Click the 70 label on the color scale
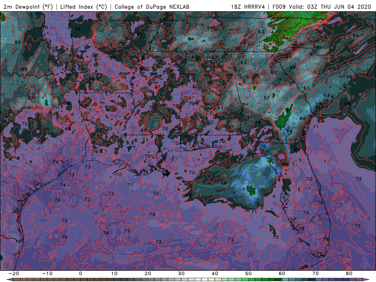 (315, 274)
